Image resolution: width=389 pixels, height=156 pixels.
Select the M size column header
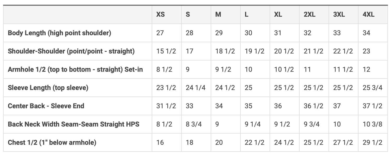[218, 15]
